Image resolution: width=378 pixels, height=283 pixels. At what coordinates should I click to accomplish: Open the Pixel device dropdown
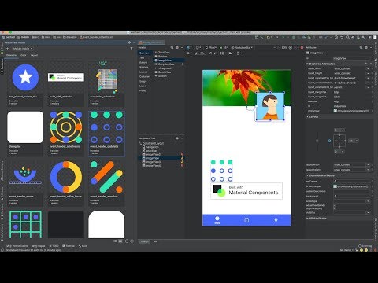(211, 48)
